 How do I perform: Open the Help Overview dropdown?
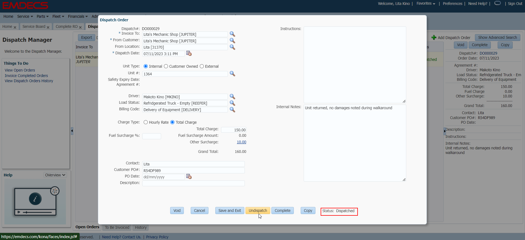click(55, 175)
